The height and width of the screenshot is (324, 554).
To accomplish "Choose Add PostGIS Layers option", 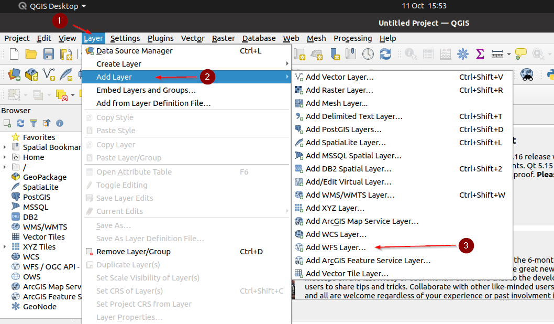I will 402,129.
